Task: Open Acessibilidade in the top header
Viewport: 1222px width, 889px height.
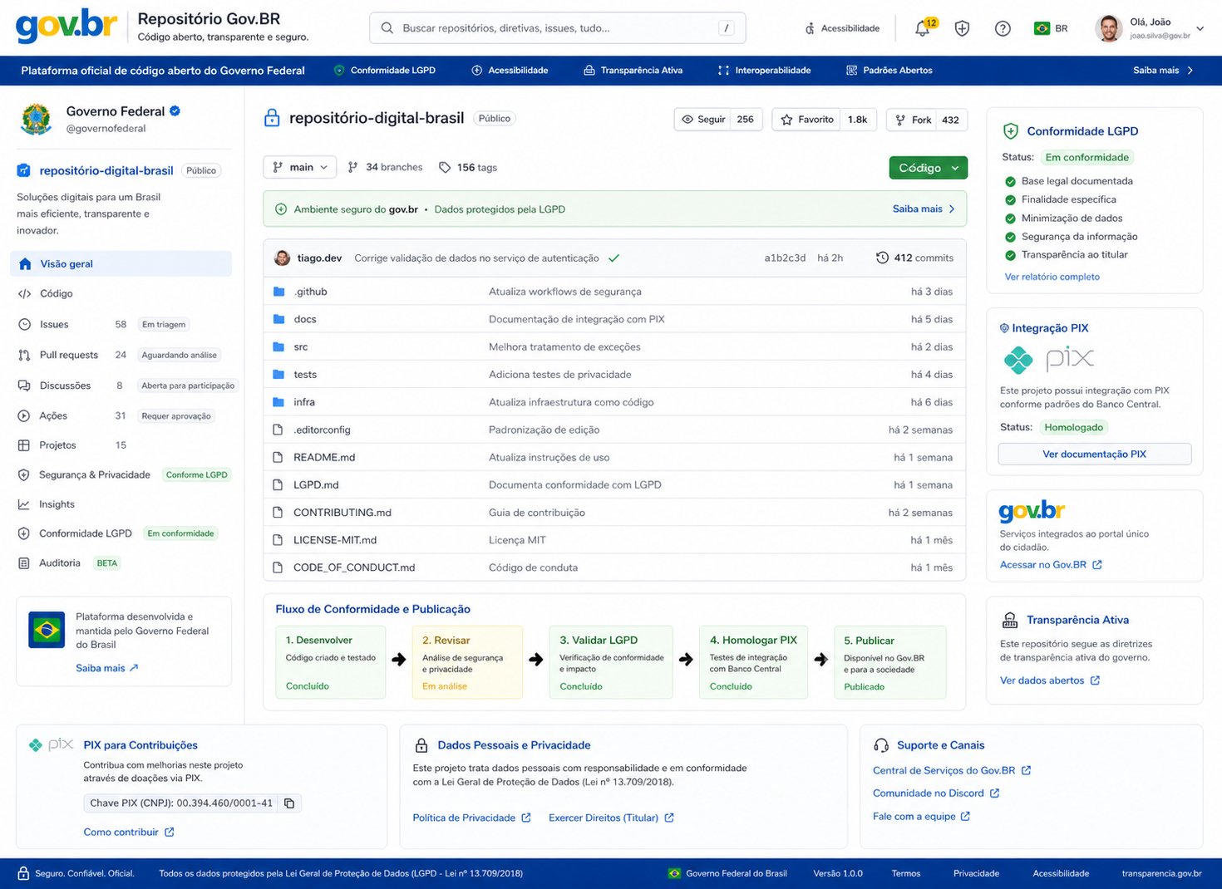Action: pyautogui.click(x=842, y=28)
